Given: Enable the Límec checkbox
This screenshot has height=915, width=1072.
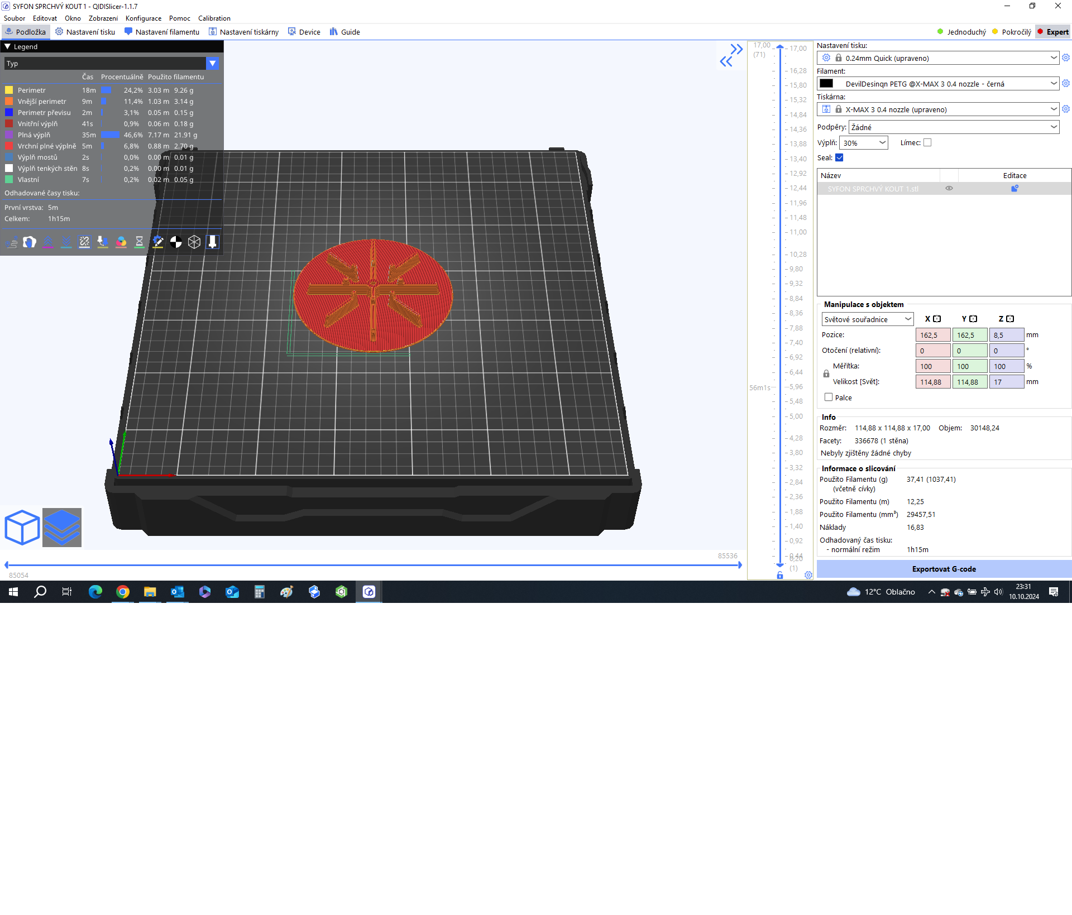Looking at the screenshot, I should pos(927,143).
